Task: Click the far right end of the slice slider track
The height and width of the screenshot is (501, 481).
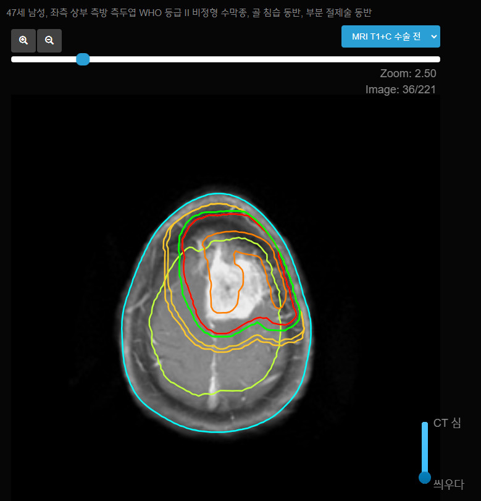Action: click(438, 59)
